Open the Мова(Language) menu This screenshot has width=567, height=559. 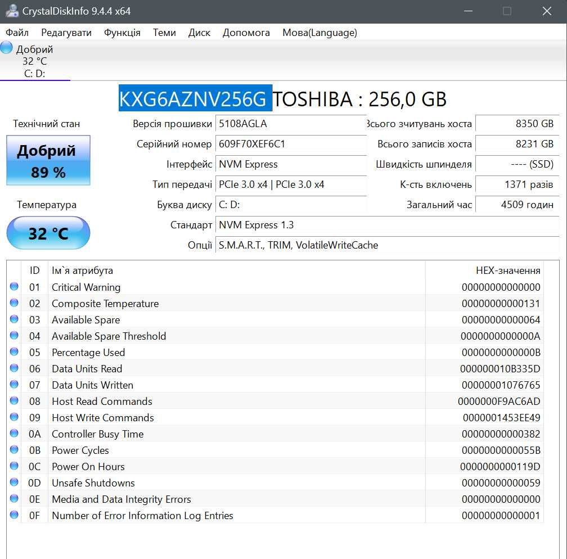click(319, 33)
